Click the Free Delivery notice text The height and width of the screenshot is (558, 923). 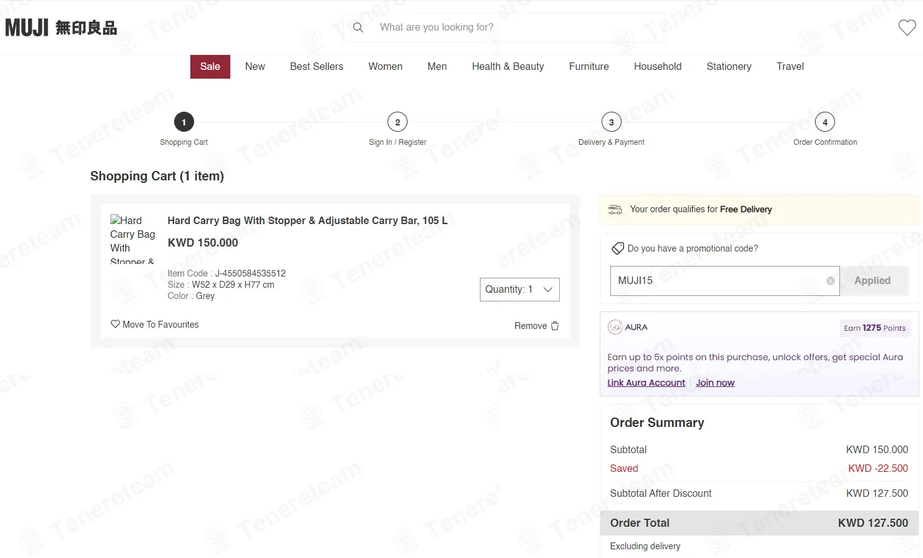coord(701,209)
